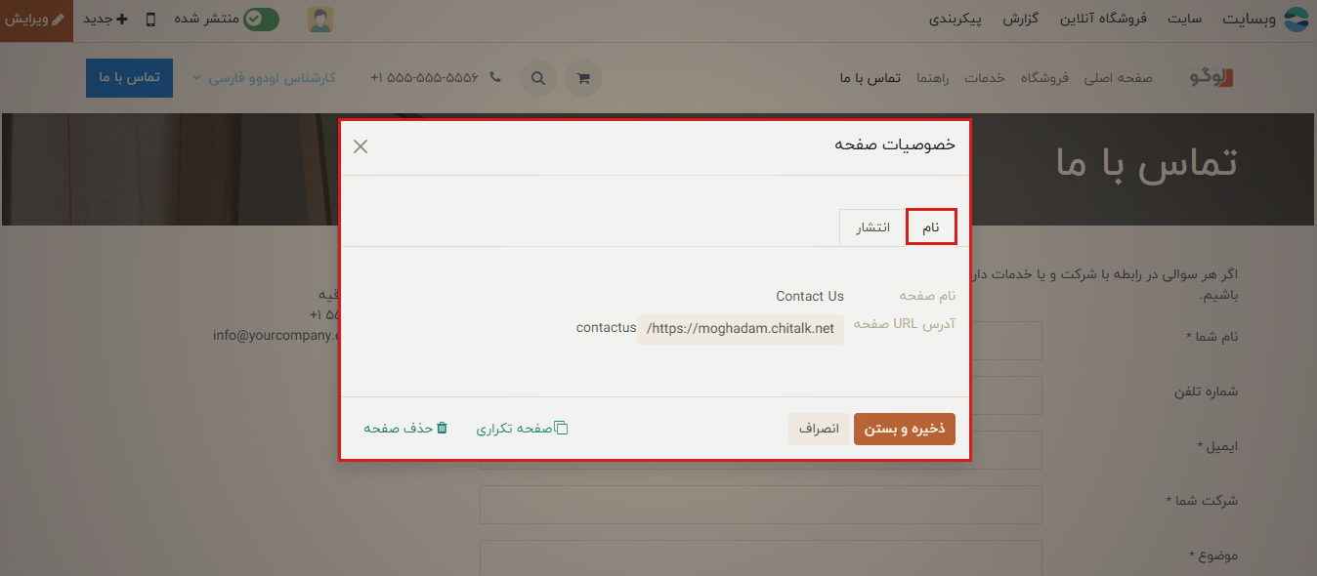Click the نام شما input field

tap(1005, 341)
